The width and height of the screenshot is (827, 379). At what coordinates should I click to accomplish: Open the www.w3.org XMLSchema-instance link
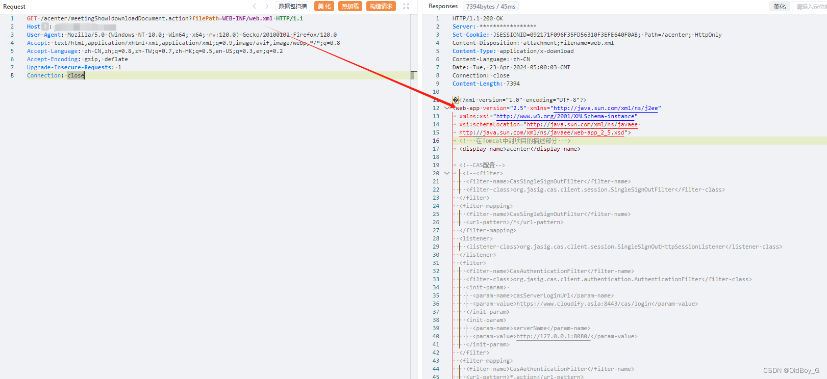[565, 116]
